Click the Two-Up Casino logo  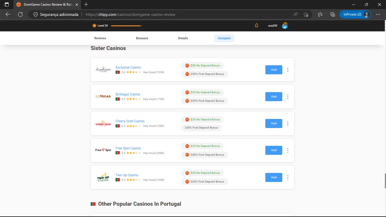(103, 177)
